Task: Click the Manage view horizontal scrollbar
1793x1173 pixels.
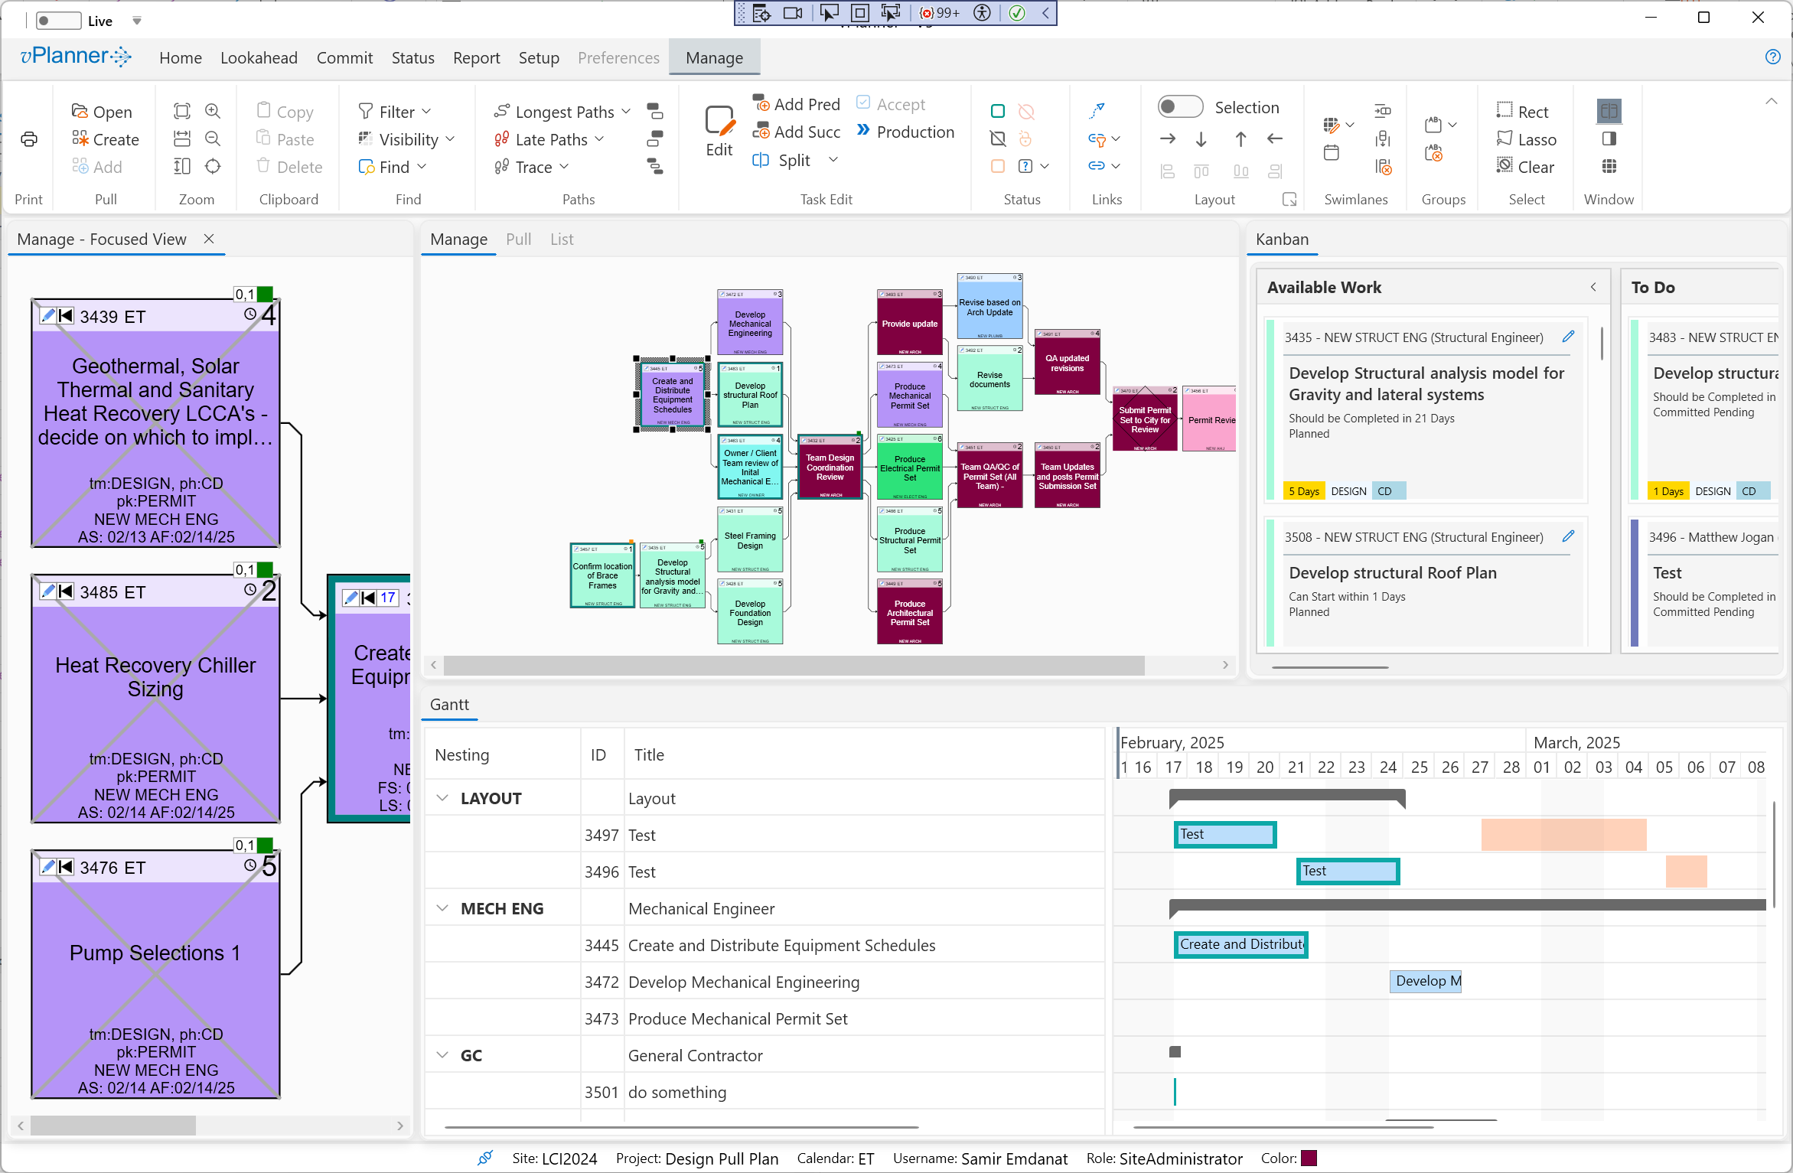Action: point(793,665)
